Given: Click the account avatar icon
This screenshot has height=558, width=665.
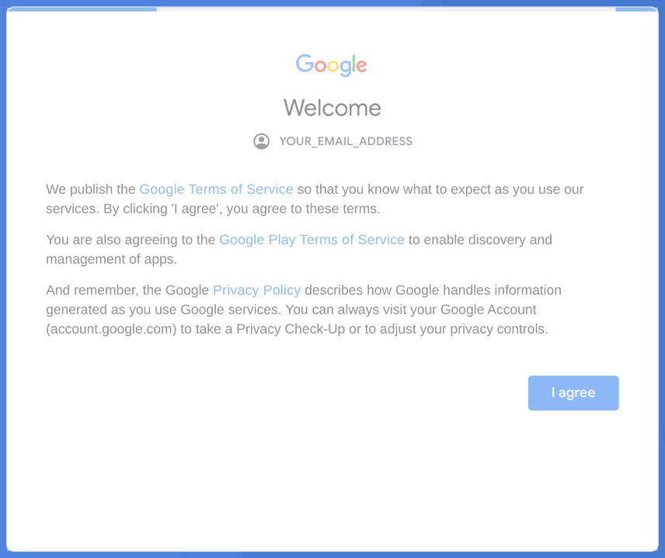Looking at the screenshot, I should pos(261,141).
